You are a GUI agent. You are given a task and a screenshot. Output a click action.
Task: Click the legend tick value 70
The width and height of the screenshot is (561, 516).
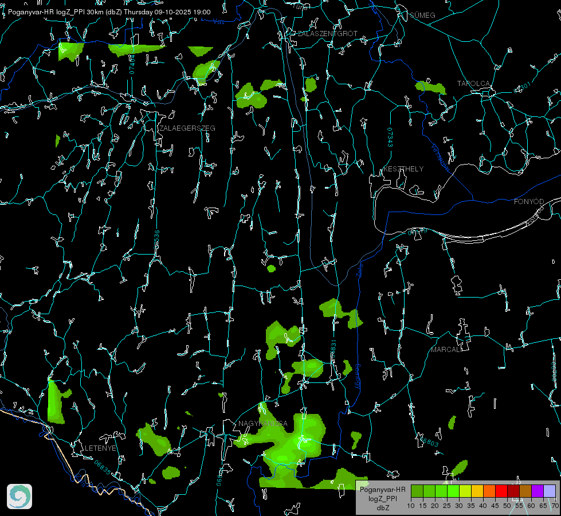pyautogui.click(x=555, y=506)
